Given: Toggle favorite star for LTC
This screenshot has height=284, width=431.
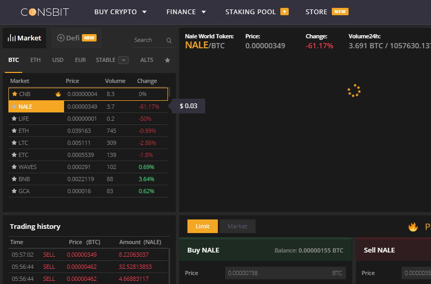Looking at the screenshot, I should click(14, 143).
